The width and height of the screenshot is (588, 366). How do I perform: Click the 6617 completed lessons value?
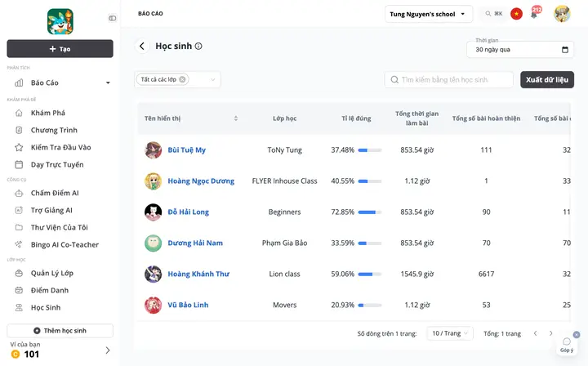point(486,274)
